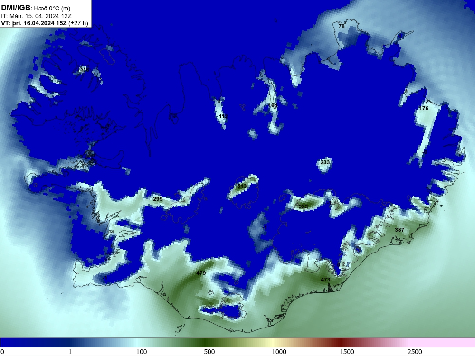Click the map value 78
Screen dimensions: 475x356
[x=342, y=26]
